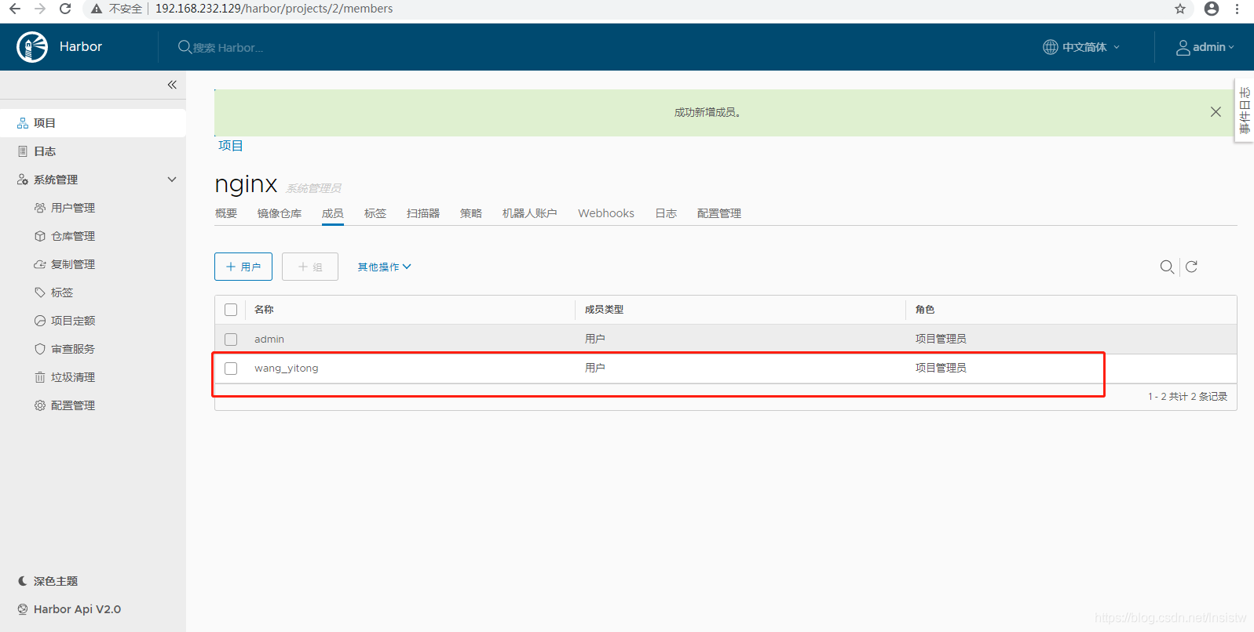The height and width of the screenshot is (632, 1254).
Task: Open 复制管理 in sidebar
Action: 72,264
